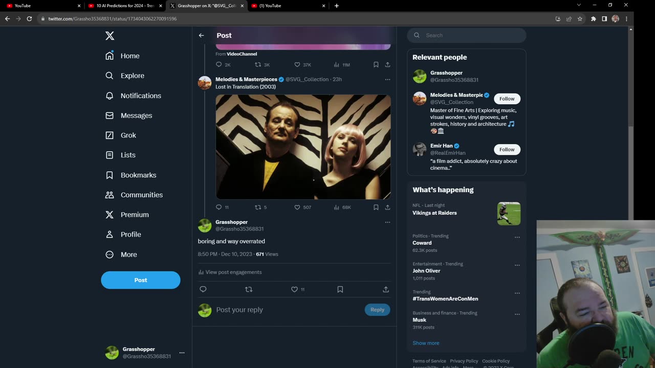View 11M views analytics icon
The width and height of the screenshot is (655, 368).
click(336, 64)
